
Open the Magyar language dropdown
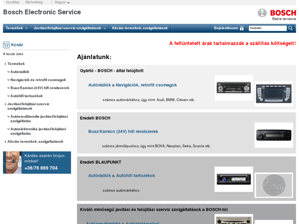click(x=62, y=2)
